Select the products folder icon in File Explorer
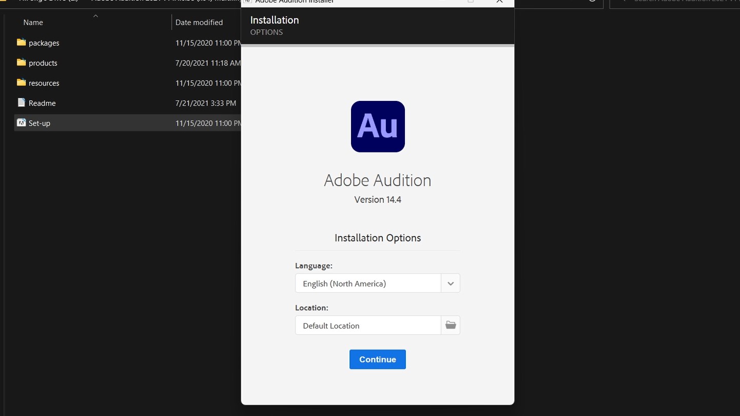This screenshot has height=416, width=740. pos(21,63)
